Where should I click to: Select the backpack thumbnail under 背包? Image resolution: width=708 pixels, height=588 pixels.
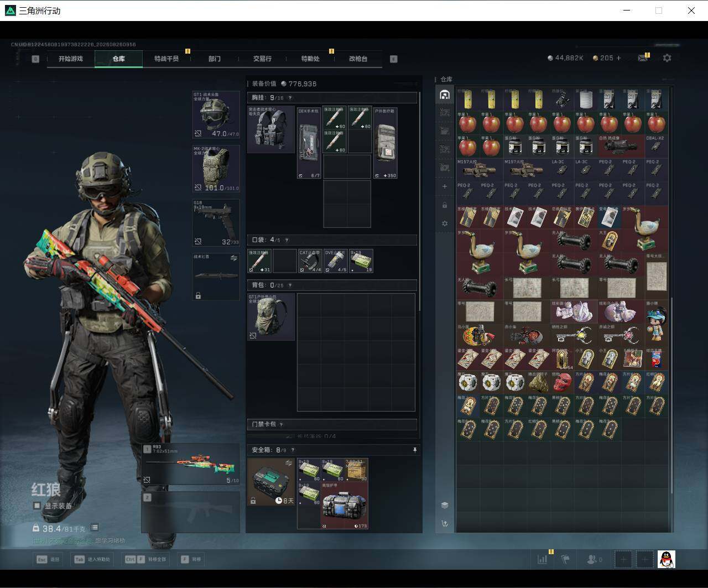271,317
